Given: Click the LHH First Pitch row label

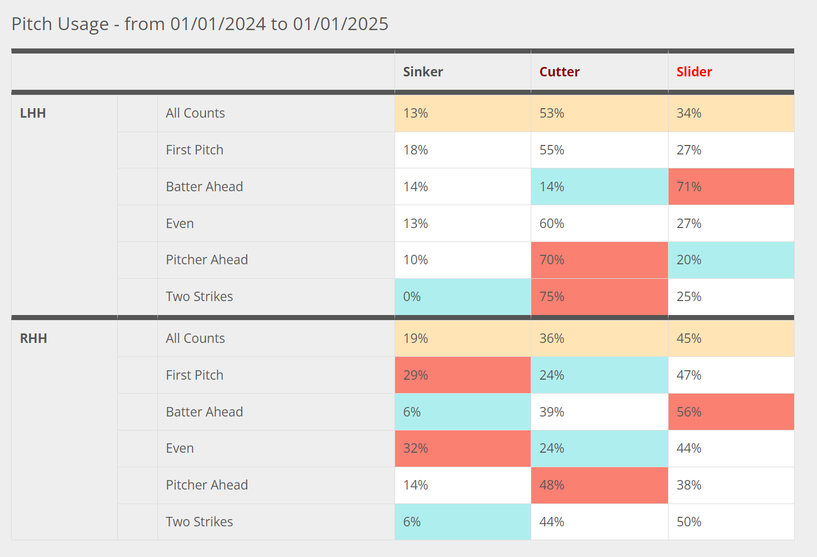Looking at the screenshot, I should click(x=194, y=150).
